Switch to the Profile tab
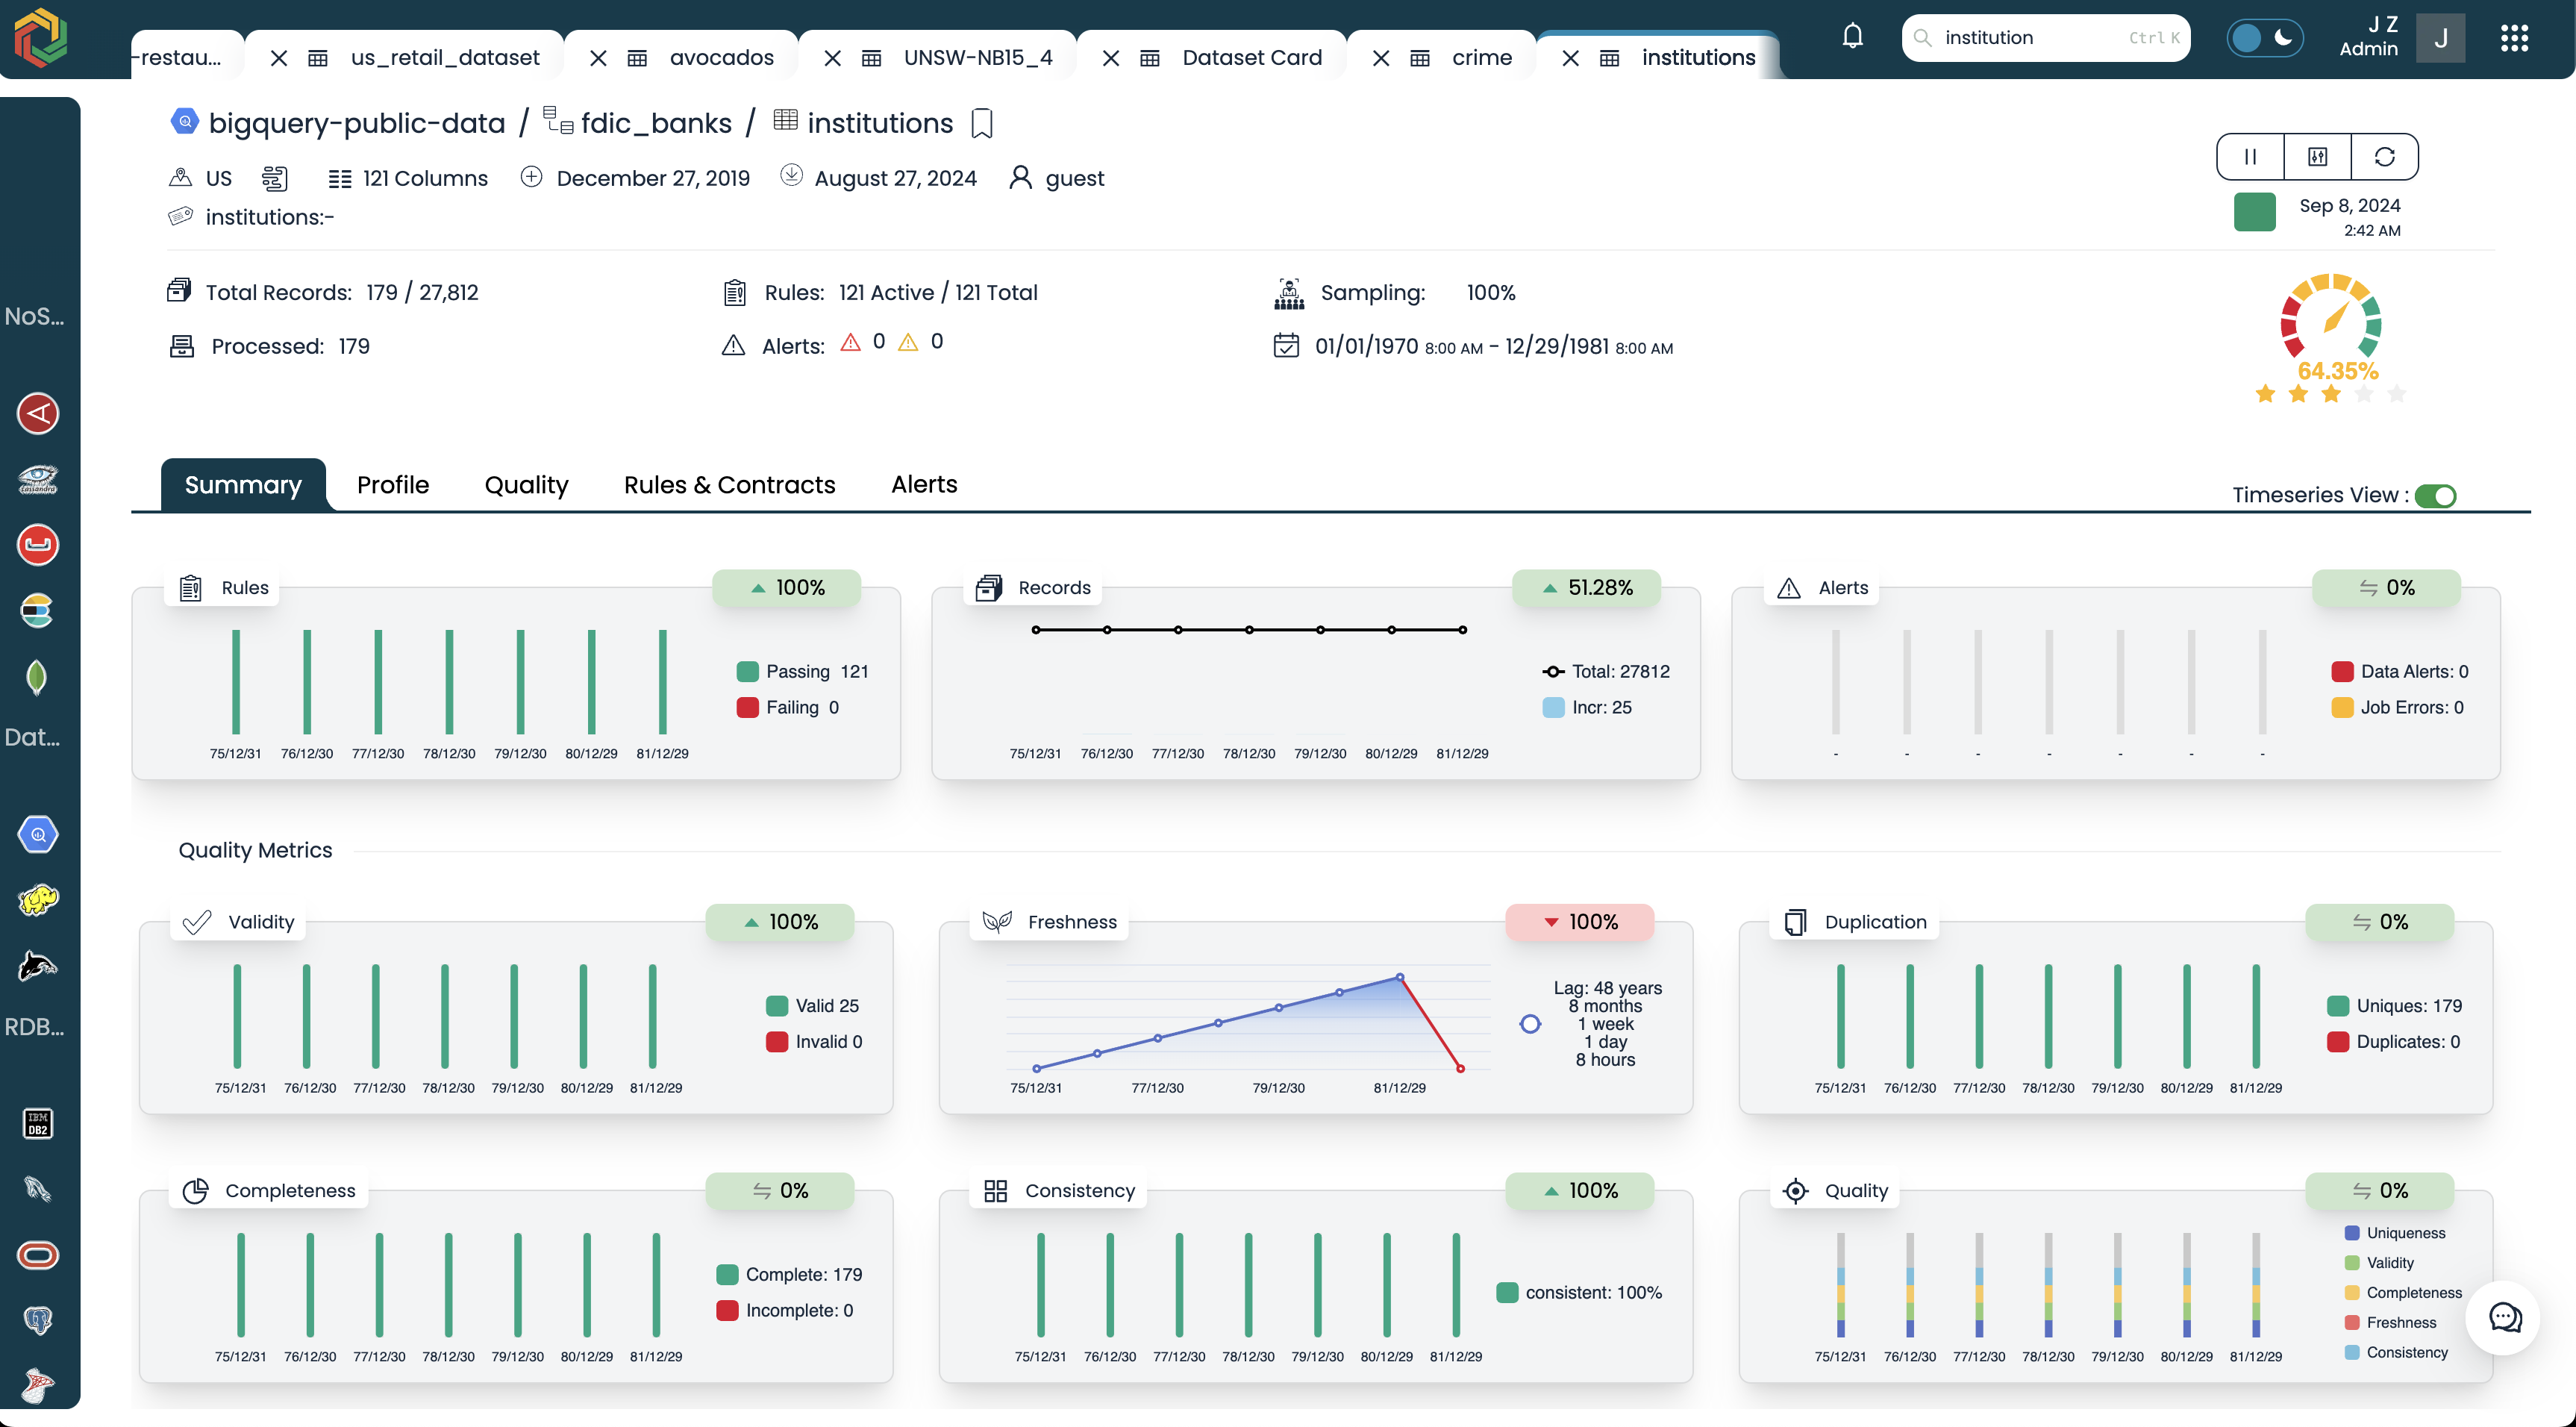Viewport: 2576px width, 1427px height. click(x=393, y=485)
